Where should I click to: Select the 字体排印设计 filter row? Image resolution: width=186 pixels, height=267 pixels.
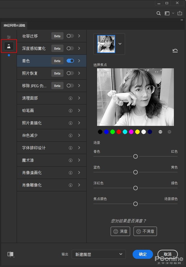52,148
